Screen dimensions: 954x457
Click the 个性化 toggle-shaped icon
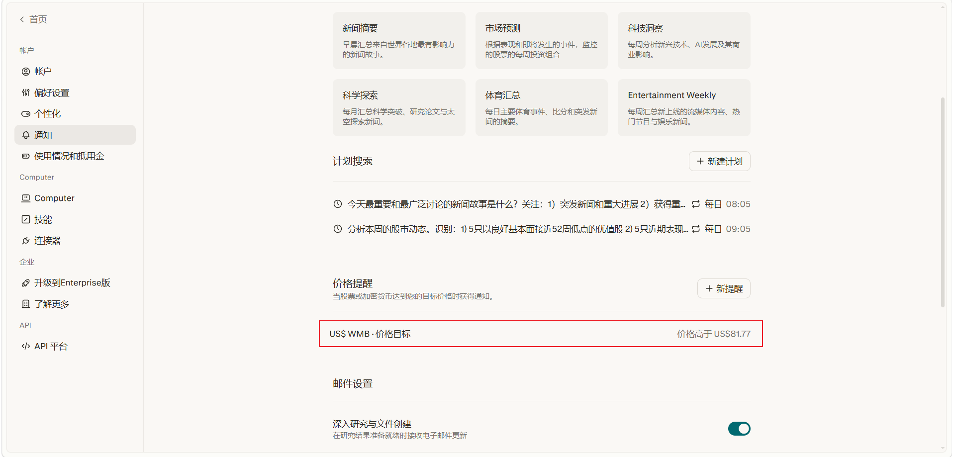[x=26, y=114]
